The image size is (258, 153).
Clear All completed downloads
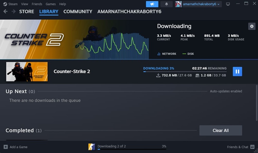click(x=221, y=130)
